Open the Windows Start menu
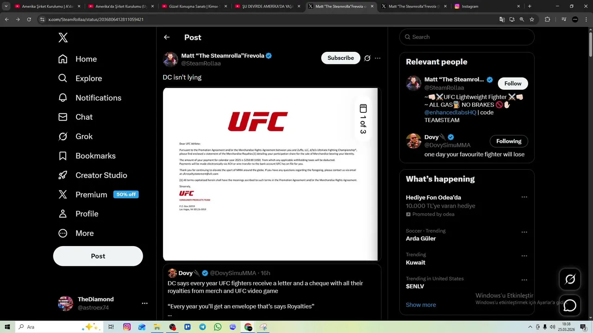 7,327
